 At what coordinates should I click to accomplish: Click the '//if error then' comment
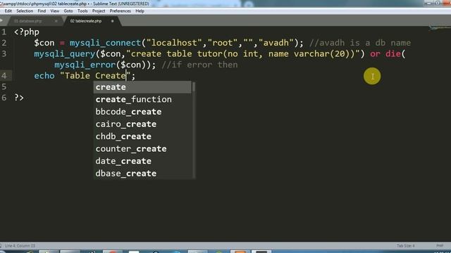point(199,65)
